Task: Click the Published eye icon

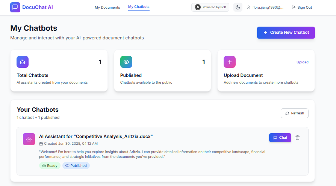Action: click(126, 62)
